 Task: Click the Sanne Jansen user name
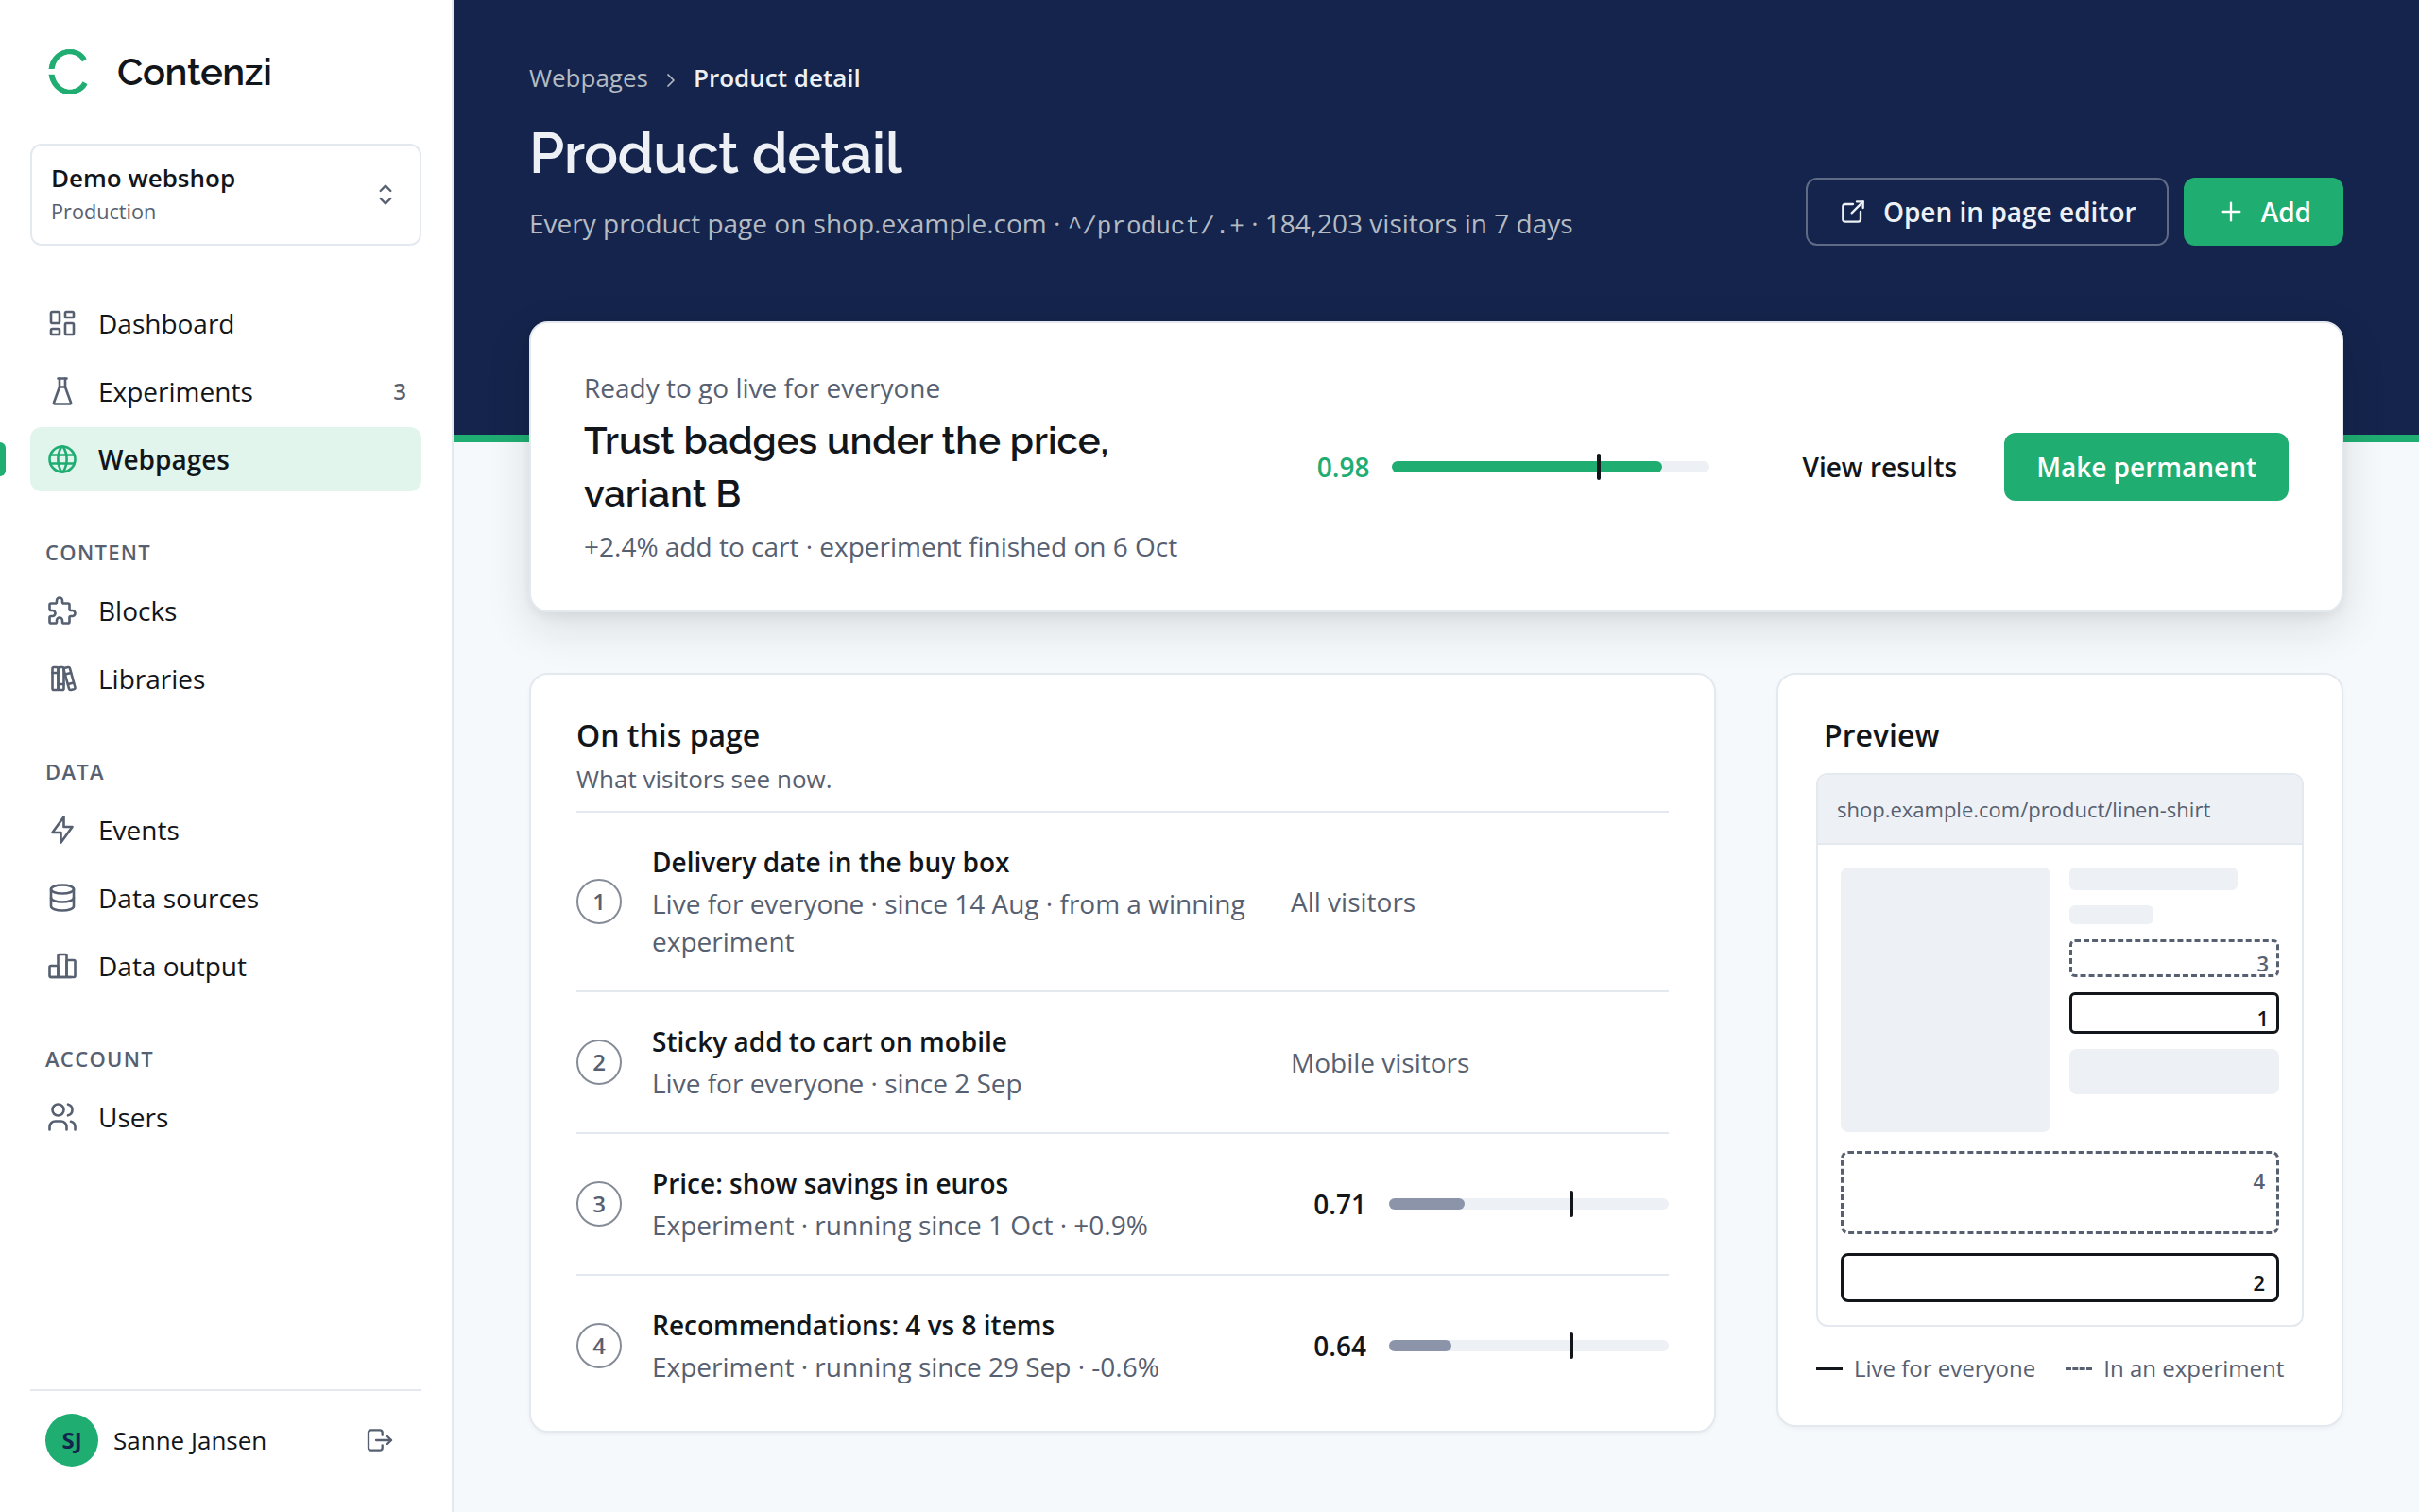(190, 1440)
